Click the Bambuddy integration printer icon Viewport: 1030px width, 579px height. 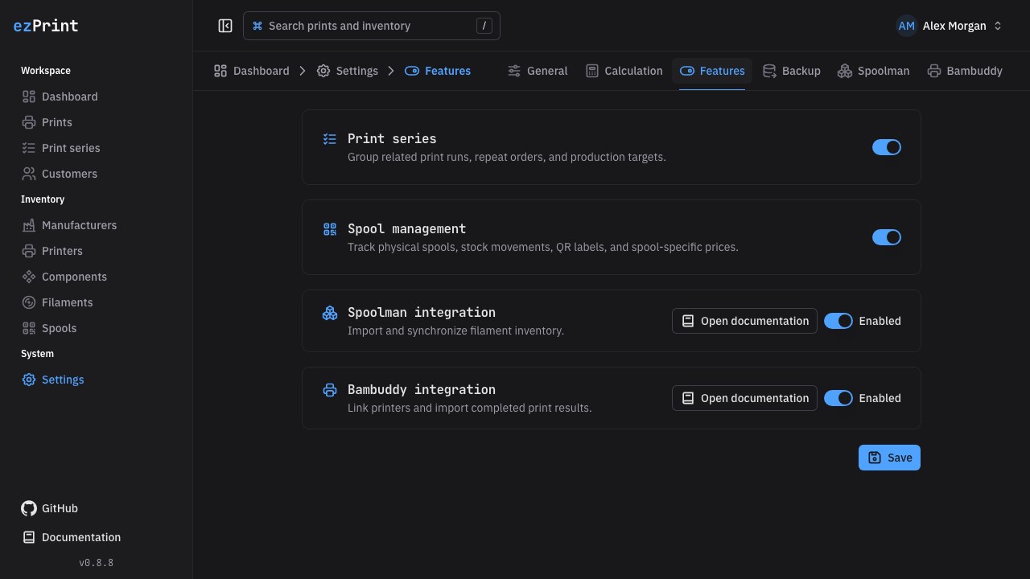click(330, 390)
